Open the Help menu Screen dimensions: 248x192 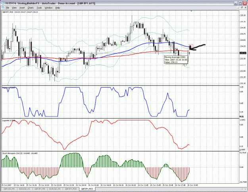pos(58,8)
